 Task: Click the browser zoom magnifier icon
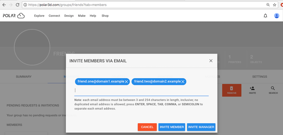coord(268,5)
